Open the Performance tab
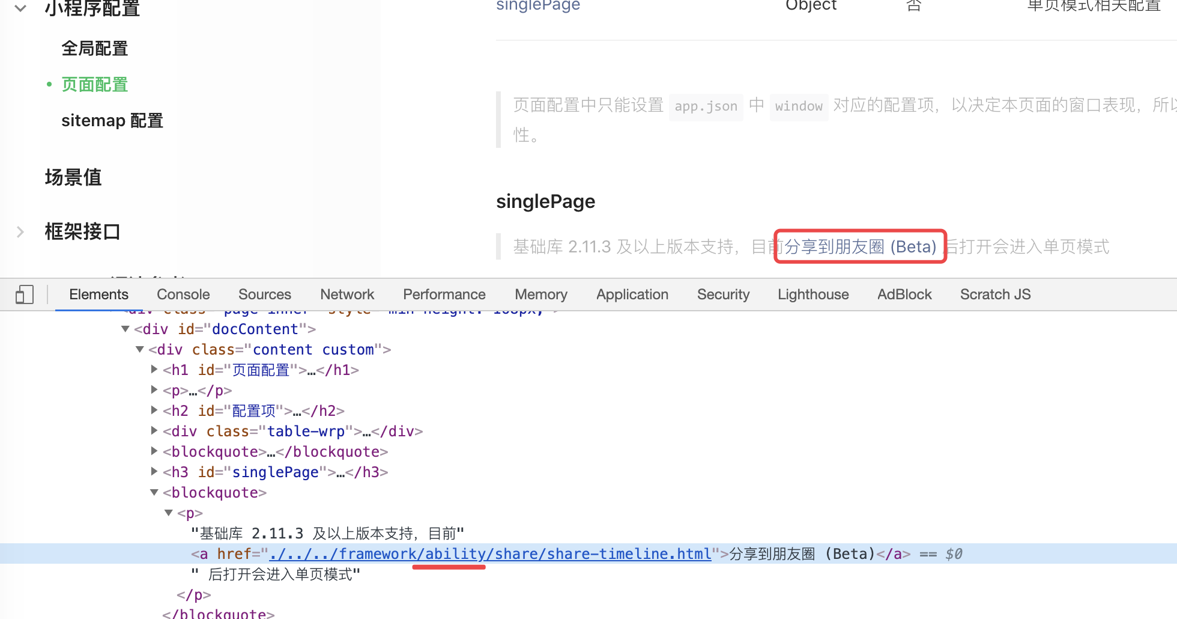Screen dimensions: 1177x619 tap(444, 294)
